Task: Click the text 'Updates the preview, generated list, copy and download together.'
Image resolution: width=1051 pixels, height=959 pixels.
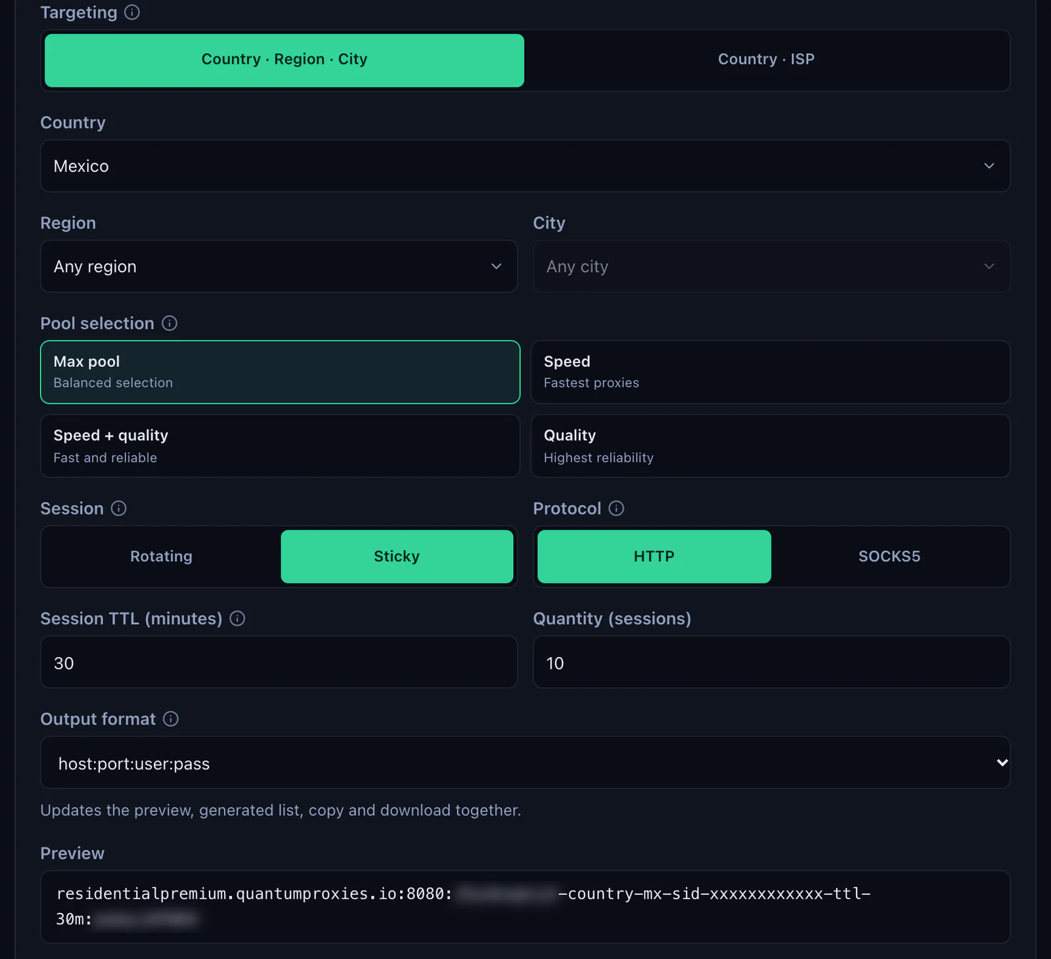Action: 280,811
